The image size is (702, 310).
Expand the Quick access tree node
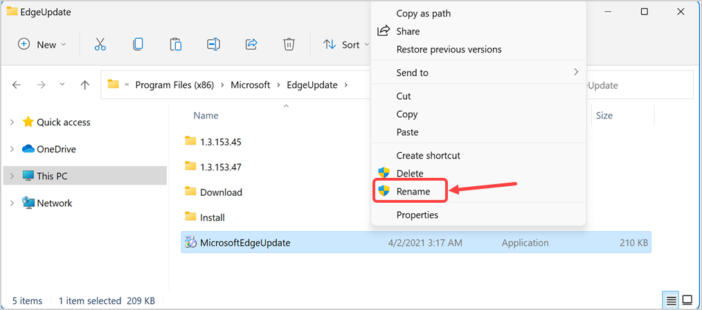(12, 122)
